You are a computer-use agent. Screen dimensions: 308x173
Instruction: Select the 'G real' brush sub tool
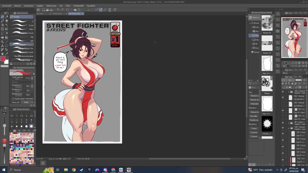(22, 25)
